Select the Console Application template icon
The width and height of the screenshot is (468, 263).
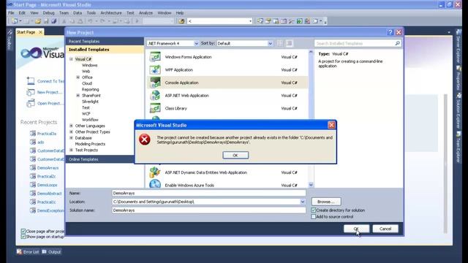coord(155,83)
